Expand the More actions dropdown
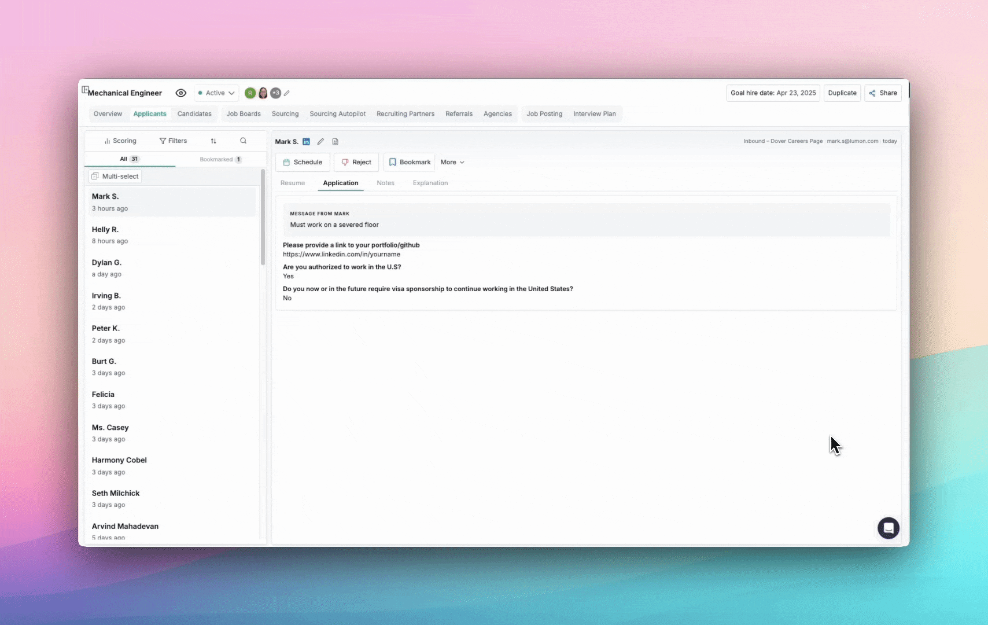This screenshot has height=625, width=988. tap(452, 163)
